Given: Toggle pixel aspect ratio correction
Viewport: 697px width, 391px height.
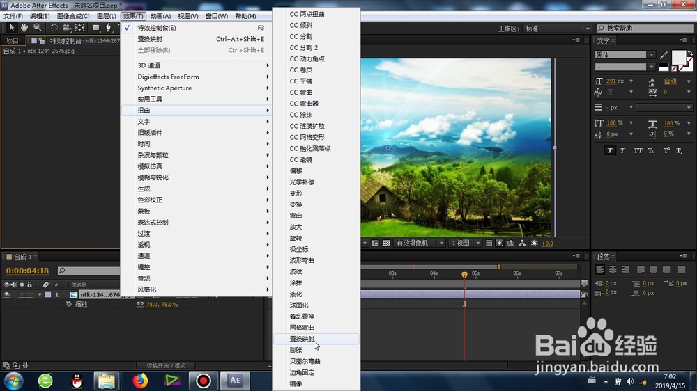Looking at the screenshot, I should point(489,244).
